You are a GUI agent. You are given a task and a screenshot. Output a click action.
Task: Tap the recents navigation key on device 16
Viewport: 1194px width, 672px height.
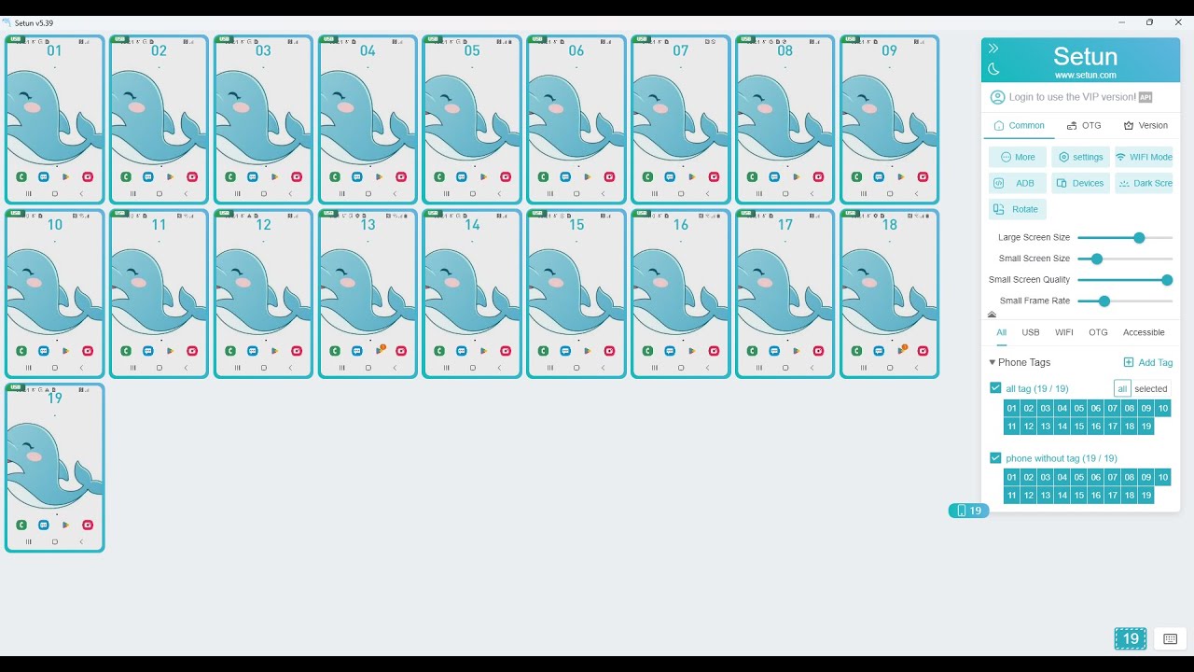pyautogui.click(x=655, y=368)
